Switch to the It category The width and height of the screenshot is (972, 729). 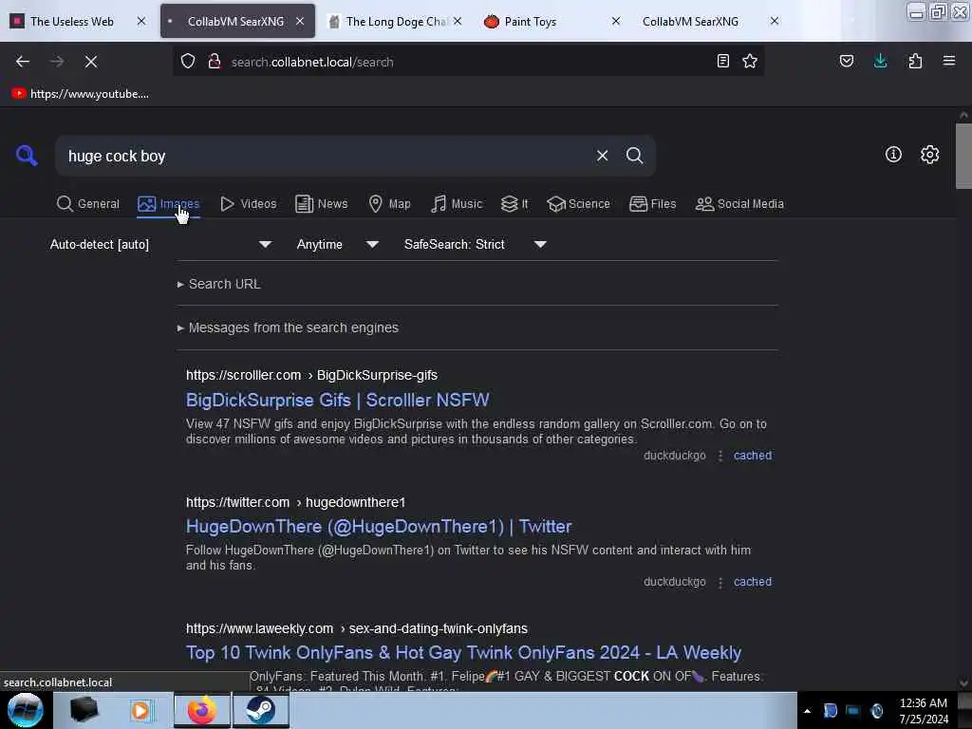(514, 204)
